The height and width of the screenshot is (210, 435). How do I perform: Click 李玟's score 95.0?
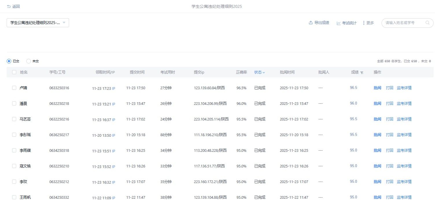click(353, 181)
